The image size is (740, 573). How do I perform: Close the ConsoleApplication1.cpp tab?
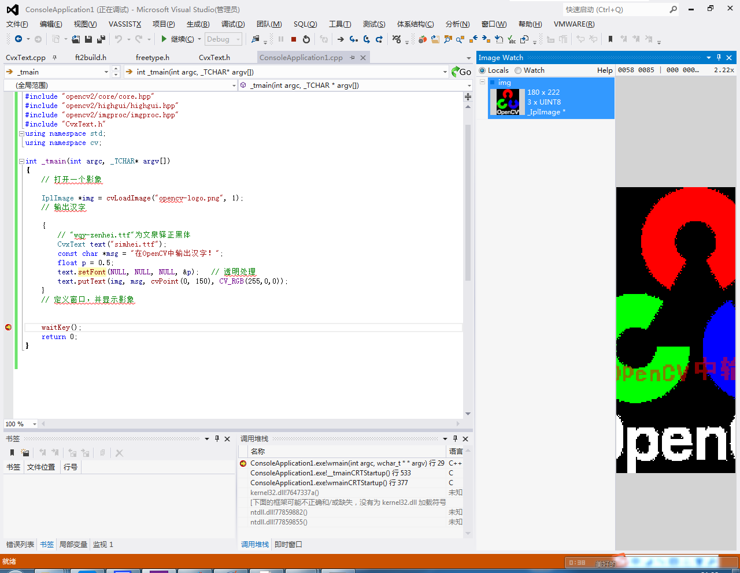[x=363, y=57]
